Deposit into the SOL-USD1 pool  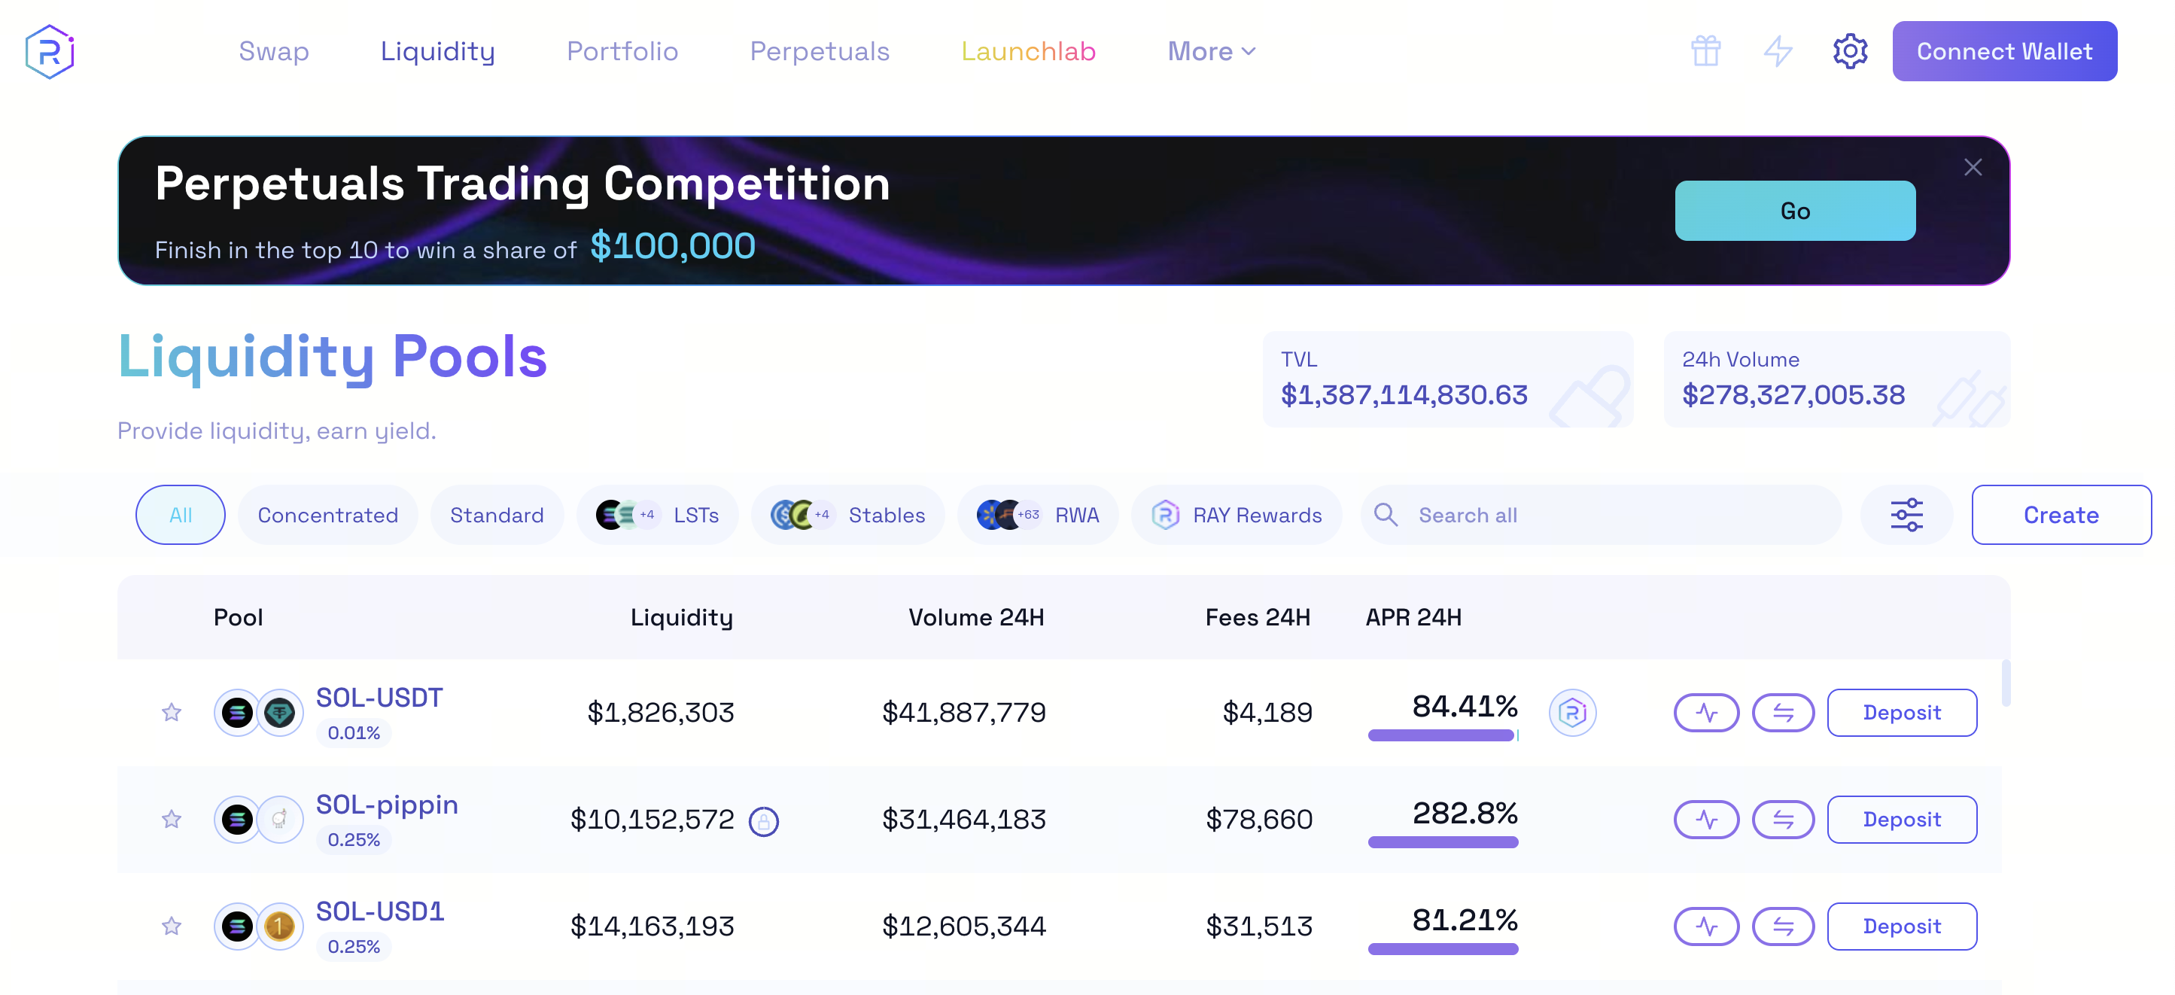[x=1902, y=926]
